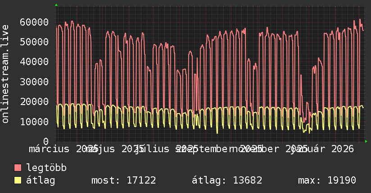Click the 60000 y-axis label
The image size is (371, 193).
(34, 22)
